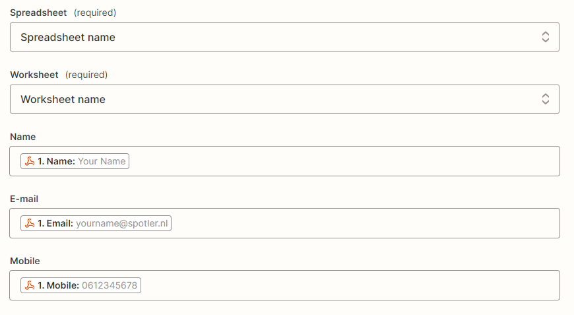574x315 pixels.
Task: Click '(required)' next to the Worksheet label
Action: [86, 75]
